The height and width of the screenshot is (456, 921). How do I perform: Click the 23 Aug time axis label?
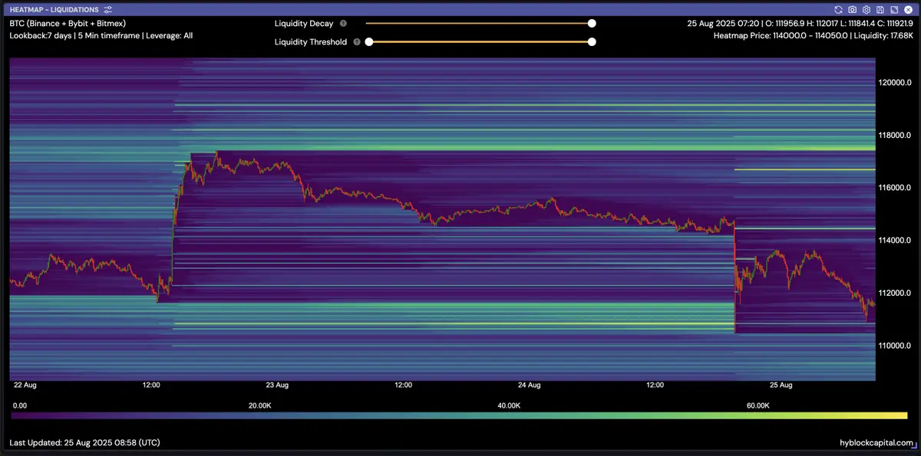[277, 385]
